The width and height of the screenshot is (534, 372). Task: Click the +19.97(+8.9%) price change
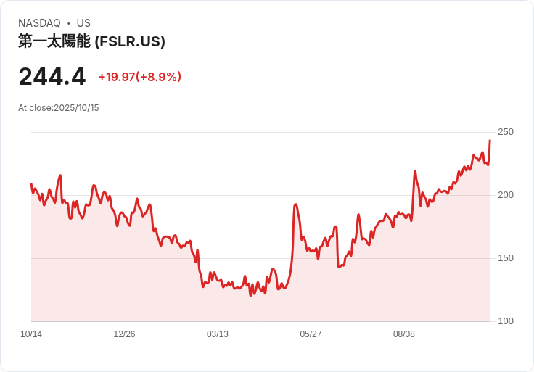(140, 77)
